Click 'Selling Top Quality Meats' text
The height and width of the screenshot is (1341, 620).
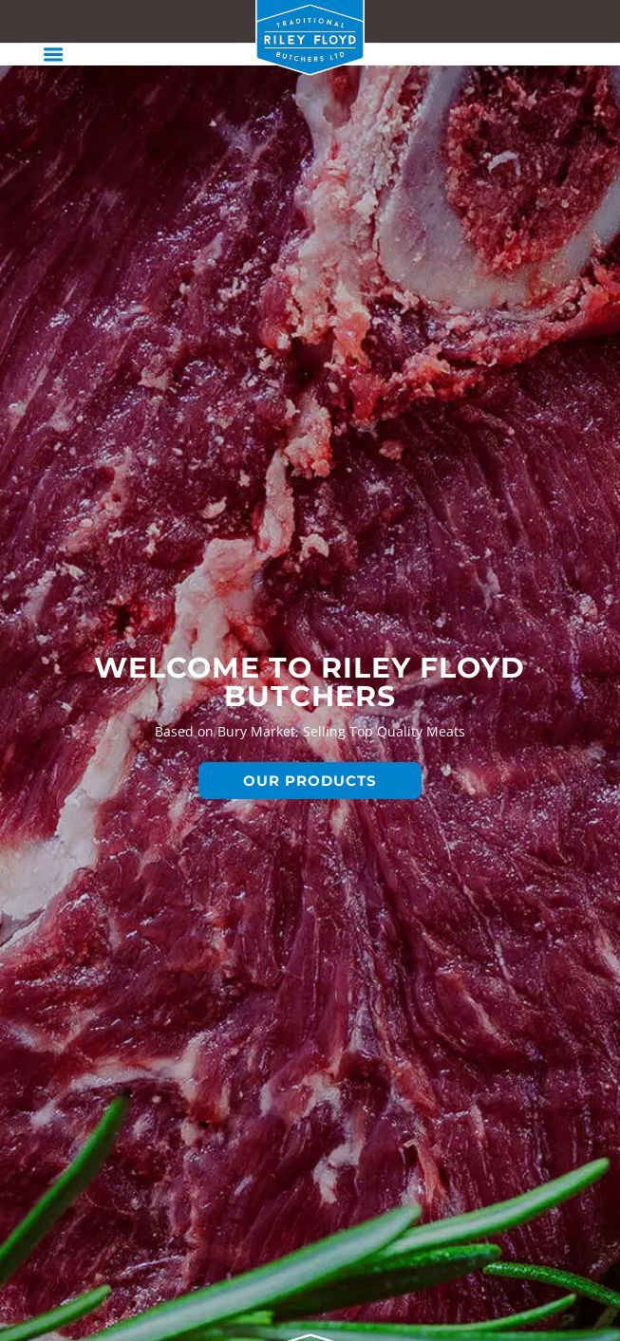point(384,731)
